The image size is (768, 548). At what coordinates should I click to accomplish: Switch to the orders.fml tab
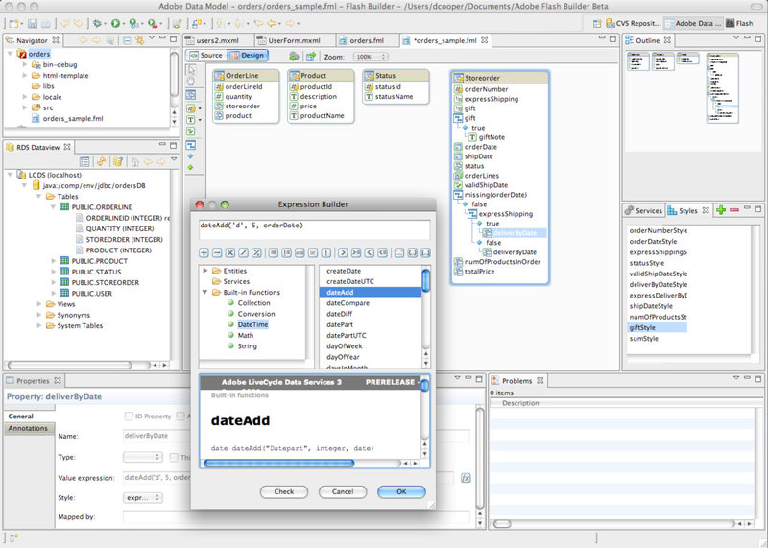pyautogui.click(x=368, y=41)
